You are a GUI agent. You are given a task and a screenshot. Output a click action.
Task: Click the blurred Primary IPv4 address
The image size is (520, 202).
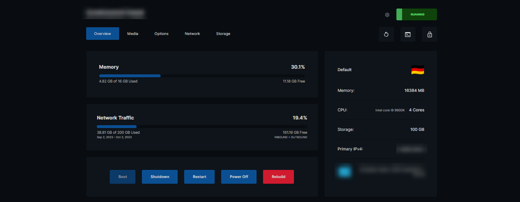pos(411,149)
